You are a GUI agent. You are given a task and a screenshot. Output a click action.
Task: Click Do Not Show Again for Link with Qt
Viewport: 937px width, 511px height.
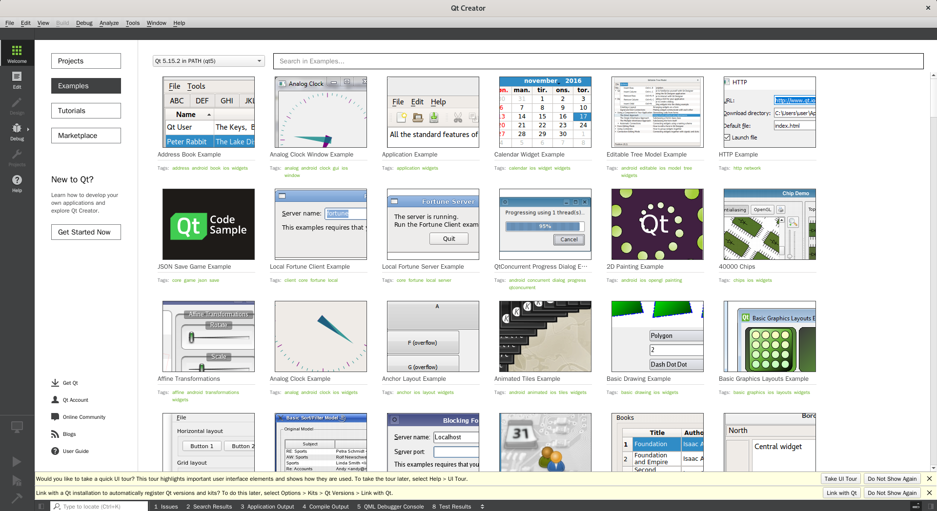pos(892,493)
